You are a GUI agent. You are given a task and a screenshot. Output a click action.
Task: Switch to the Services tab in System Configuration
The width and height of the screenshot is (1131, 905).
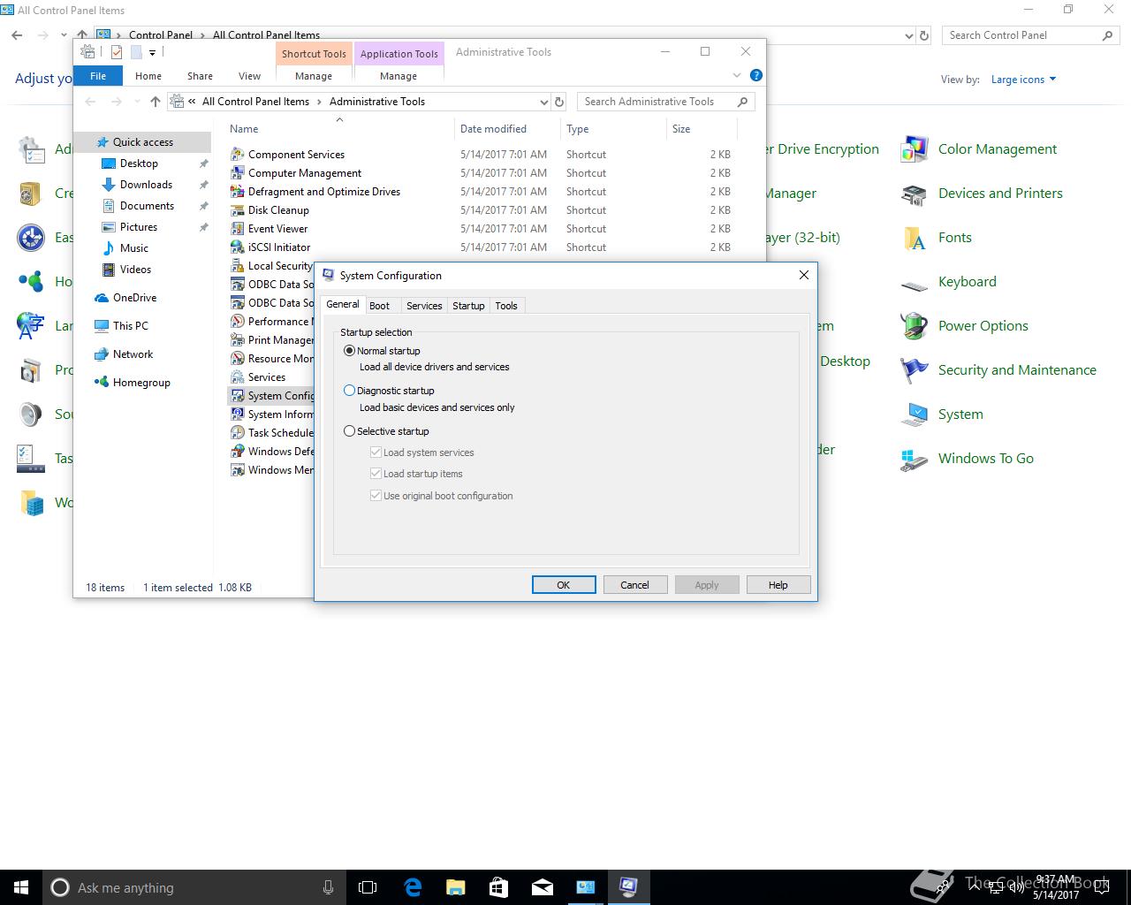coord(424,306)
